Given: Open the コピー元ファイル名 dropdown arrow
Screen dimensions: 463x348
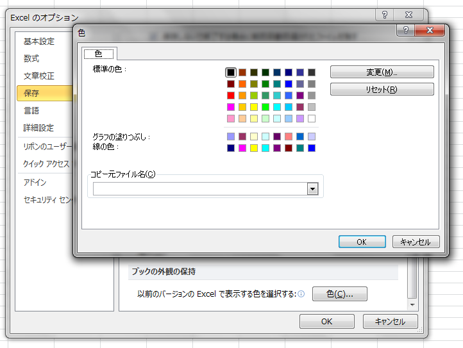Looking at the screenshot, I should 312,188.
